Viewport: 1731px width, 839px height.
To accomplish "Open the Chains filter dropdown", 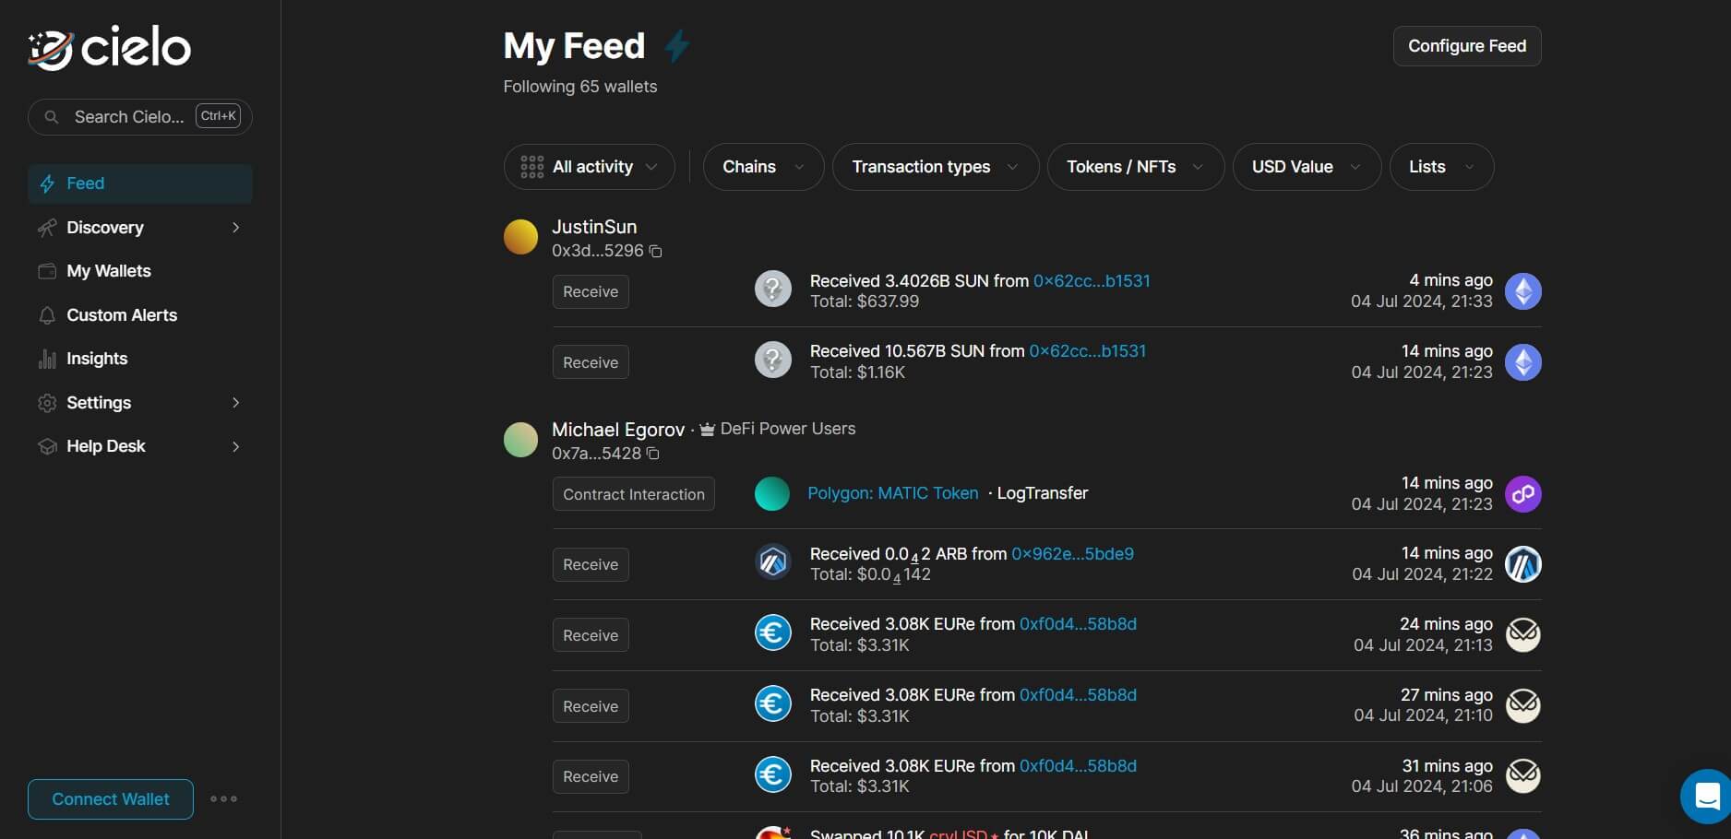I will [763, 167].
